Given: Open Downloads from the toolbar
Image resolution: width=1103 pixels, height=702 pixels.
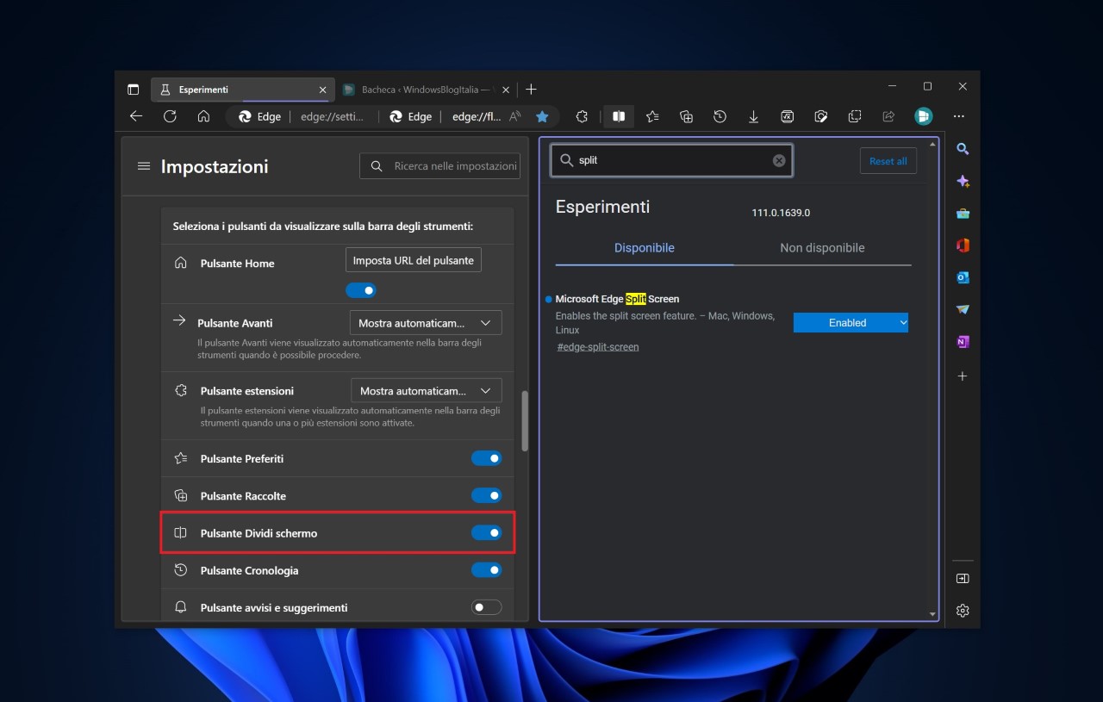Looking at the screenshot, I should (753, 116).
